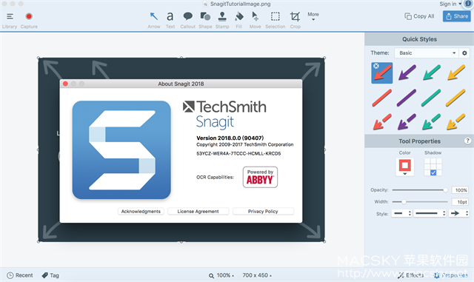The width and height of the screenshot is (474, 282).
Task: Click the Width 10pt value field
Action: coord(460,201)
